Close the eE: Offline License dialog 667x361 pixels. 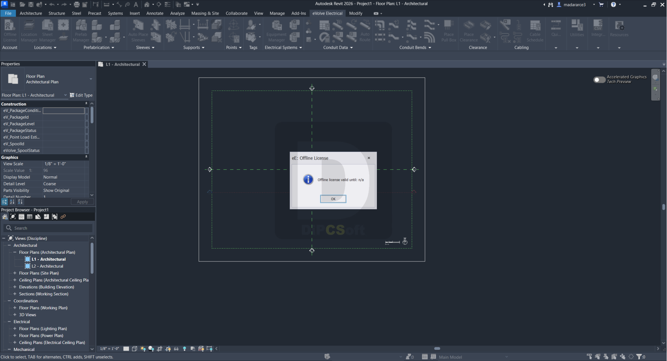point(369,158)
